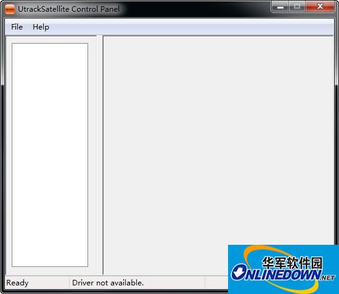Click the empty gray right-hand settings pane
The width and height of the screenshot is (339, 294).
click(218, 140)
